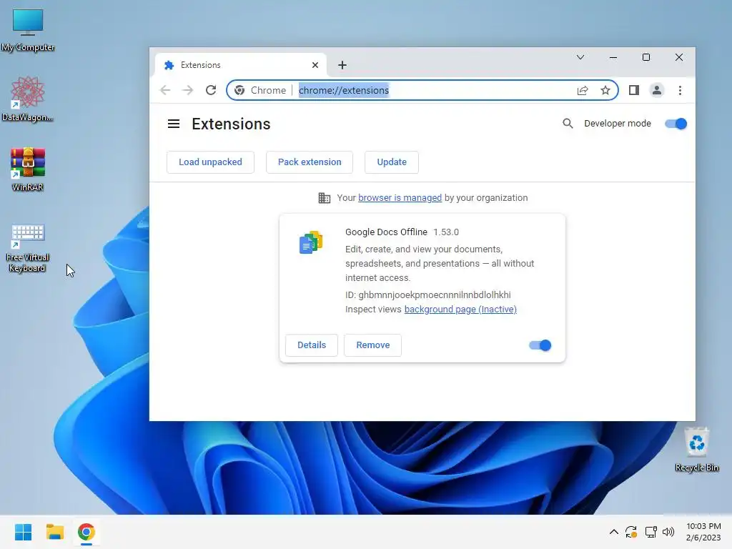Show hidden system tray icons chevron

coord(614,532)
